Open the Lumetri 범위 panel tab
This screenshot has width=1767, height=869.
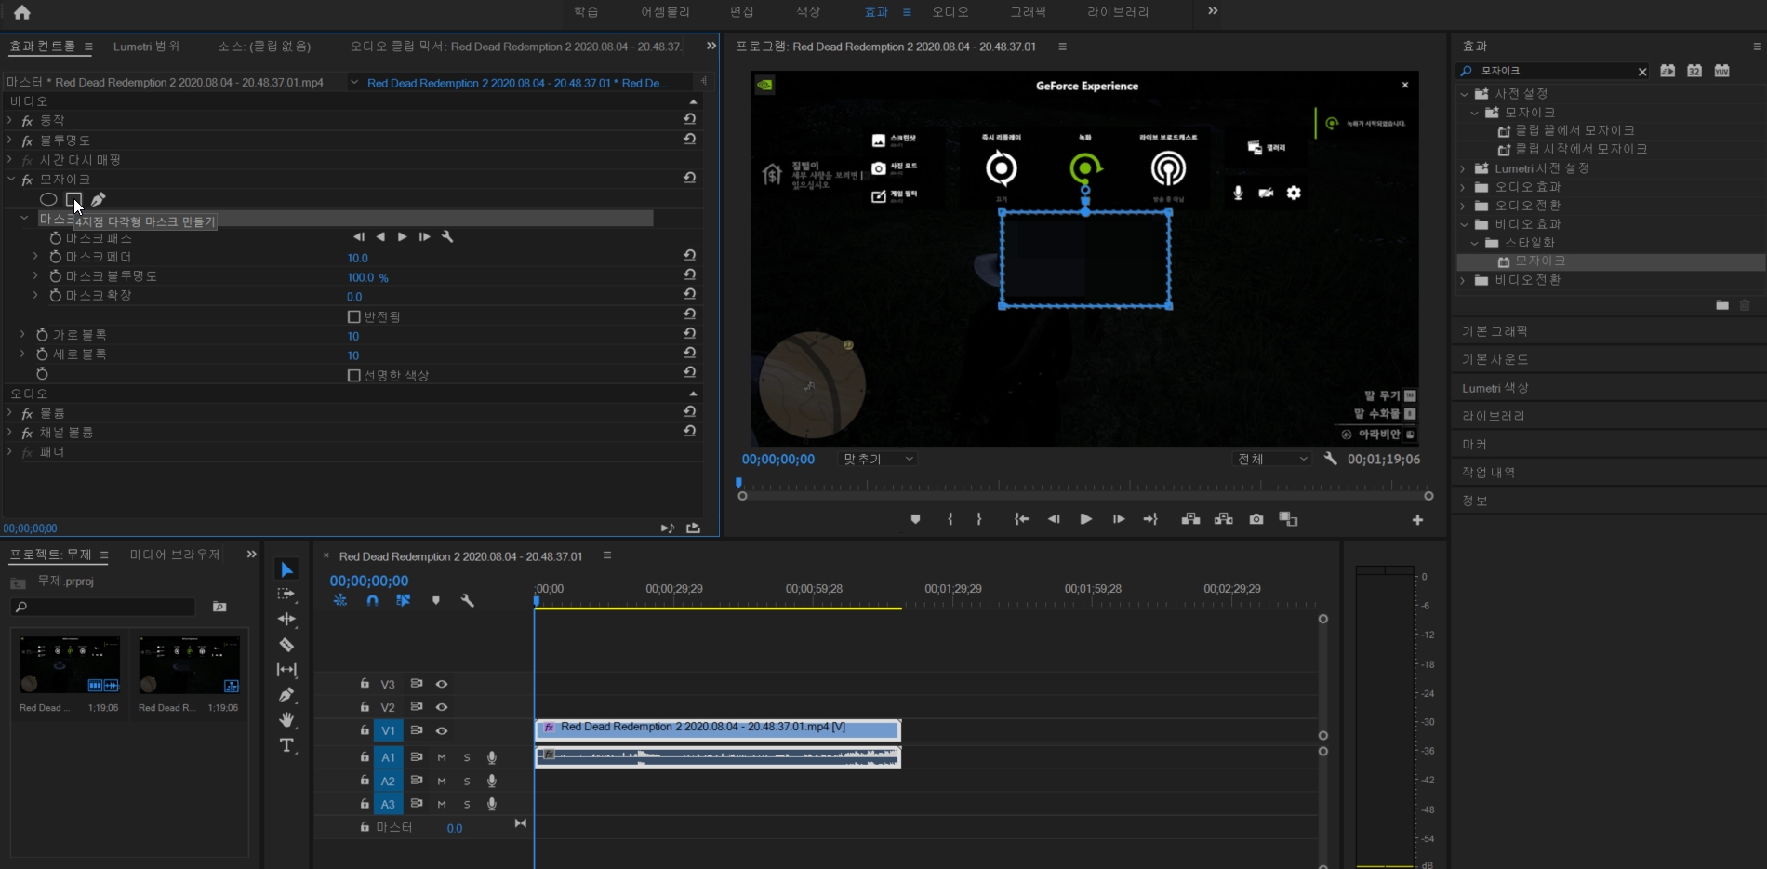(146, 47)
